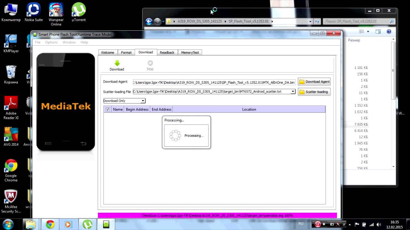
Task: Click the µTorrent icon on the taskbar
Action: click(x=87, y=225)
